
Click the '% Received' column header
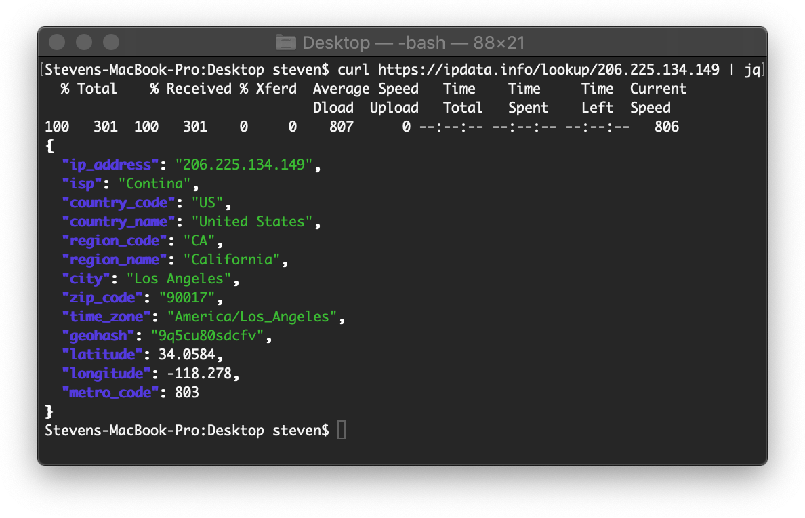[x=190, y=88]
